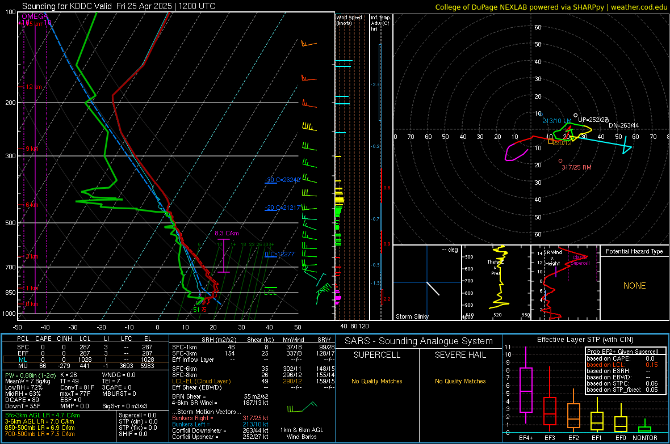The image size is (670, 444).
Task: Click the 'MeanW = 7.8g/kg' value
Action: coord(27,381)
